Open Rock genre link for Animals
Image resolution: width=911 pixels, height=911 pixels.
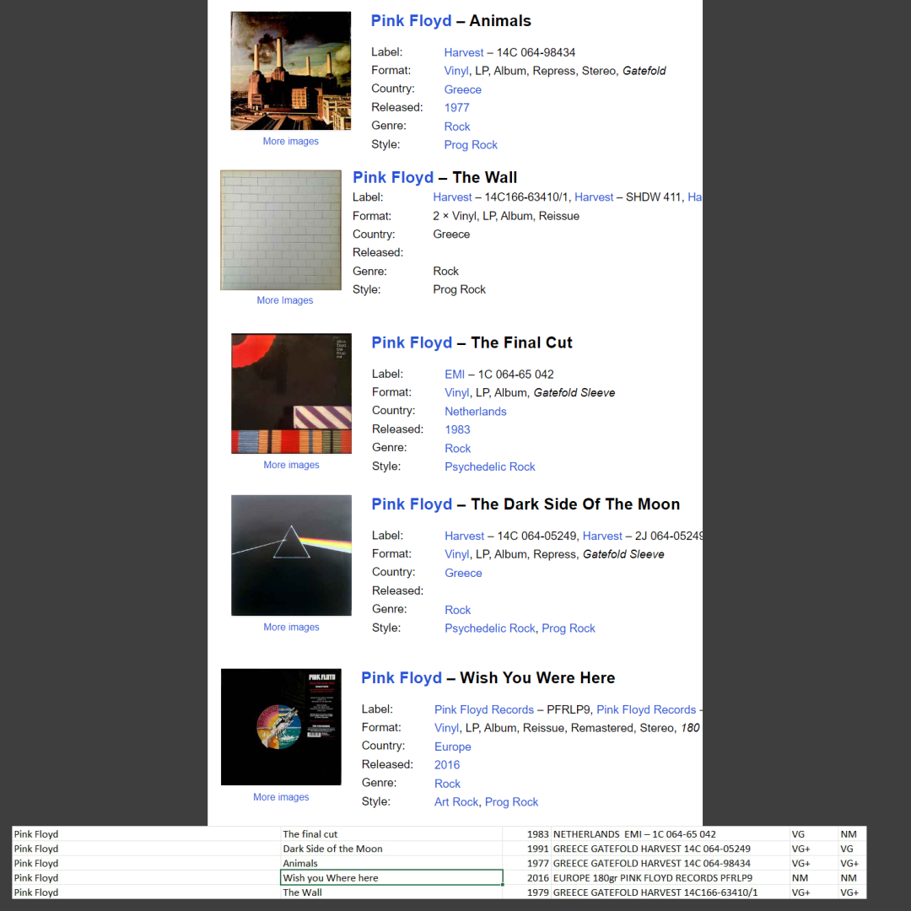(457, 127)
